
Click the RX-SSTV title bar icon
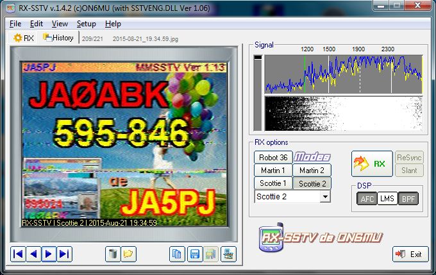click(10, 8)
